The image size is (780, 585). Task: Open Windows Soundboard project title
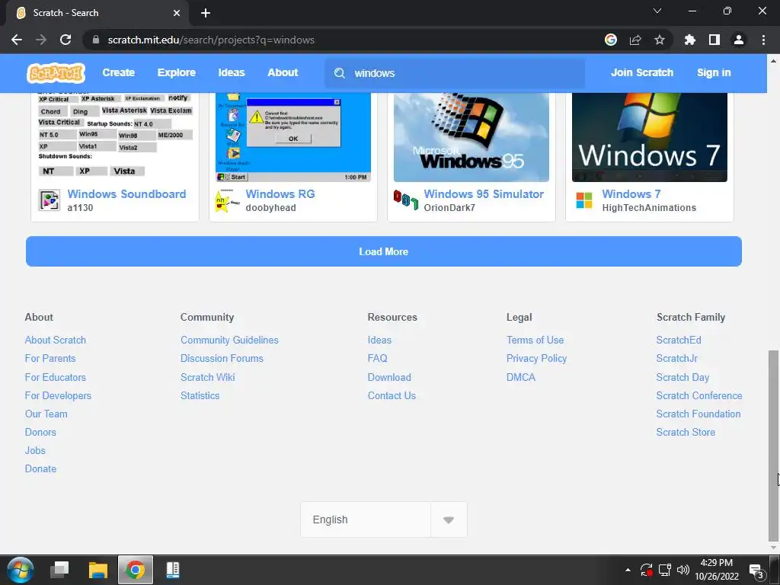click(127, 194)
